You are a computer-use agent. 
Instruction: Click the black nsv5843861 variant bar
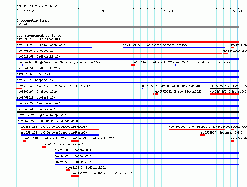click(x=128, y=112)
